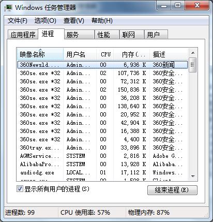This screenshot has width=213, height=222.
Task: Click the LOCAL... user name cell
Action: pos(78,172)
